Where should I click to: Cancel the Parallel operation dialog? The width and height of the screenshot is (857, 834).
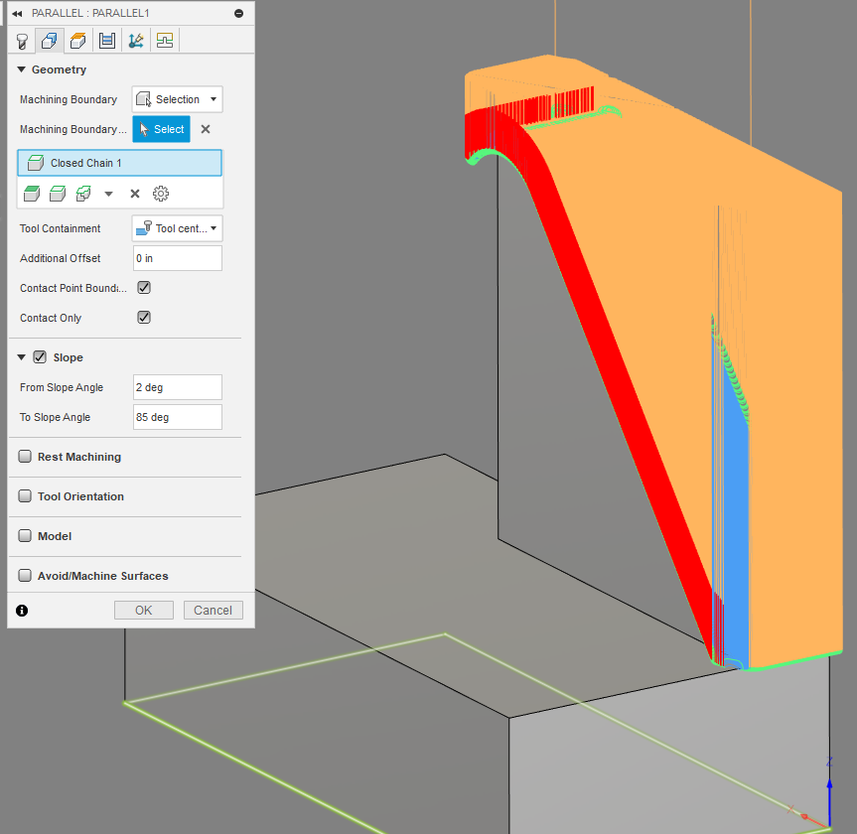point(213,610)
